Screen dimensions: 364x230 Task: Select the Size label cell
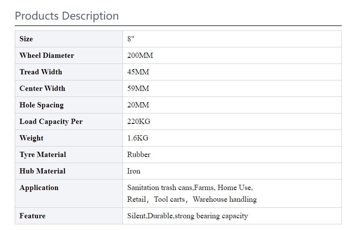point(69,39)
